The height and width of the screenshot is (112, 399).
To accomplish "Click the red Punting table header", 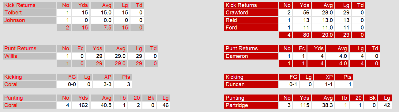I will [x=251, y=98].
